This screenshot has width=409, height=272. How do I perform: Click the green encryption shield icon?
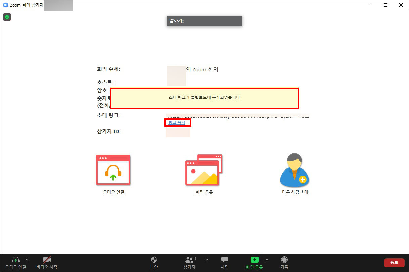7,17
